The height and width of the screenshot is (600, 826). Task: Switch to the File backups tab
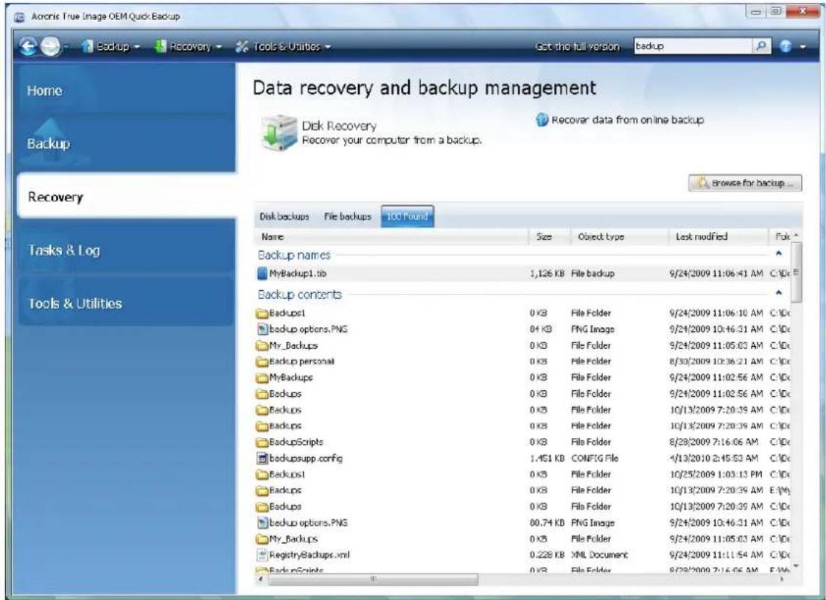(x=347, y=216)
